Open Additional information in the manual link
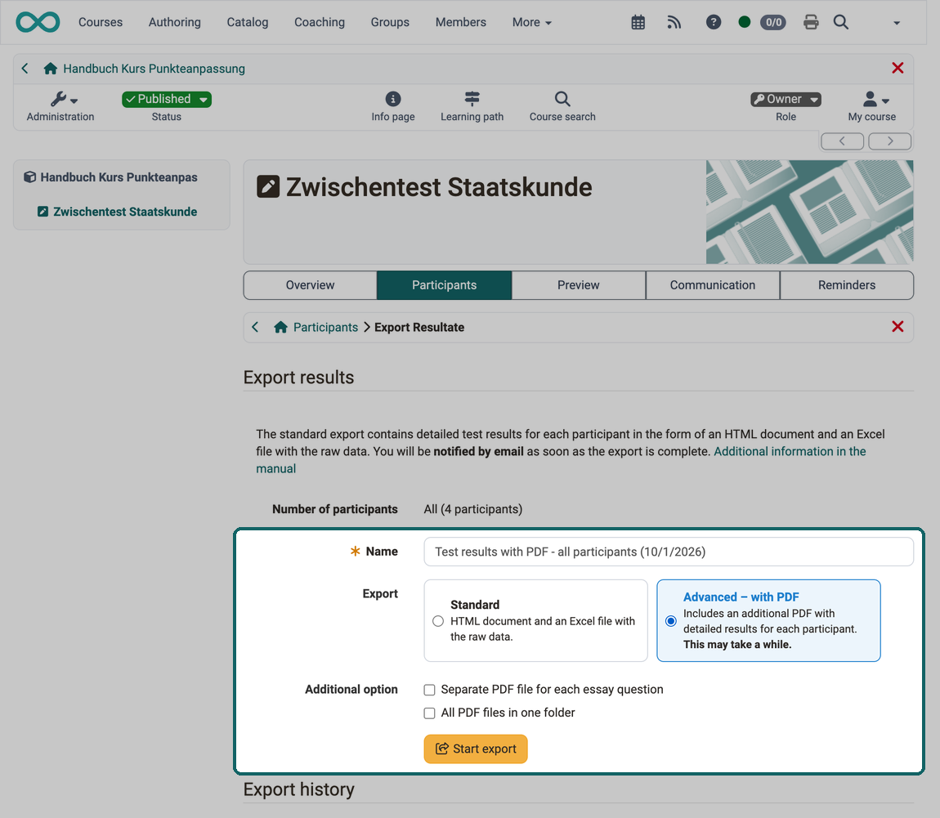Image resolution: width=940 pixels, height=818 pixels. pos(790,451)
